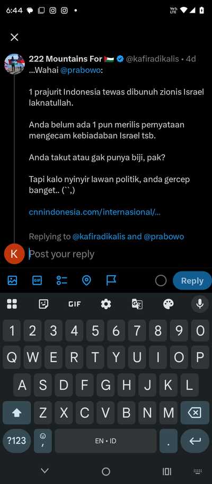212x484 pixels.
Task: Tap the character count circle indicator
Action: [161, 281]
